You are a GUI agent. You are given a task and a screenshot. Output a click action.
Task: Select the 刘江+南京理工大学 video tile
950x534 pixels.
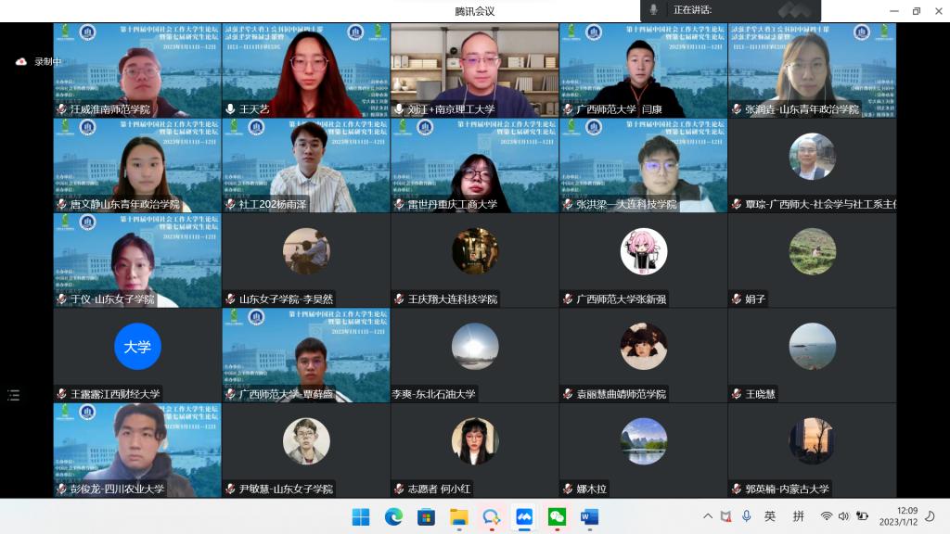pyautogui.click(x=474, y=70)
